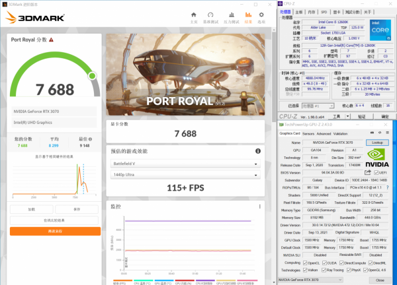Open the Benchmarks (基准测试) gauge icon
397x285 pixels.
pyautogui.click(x=210, y=15)
